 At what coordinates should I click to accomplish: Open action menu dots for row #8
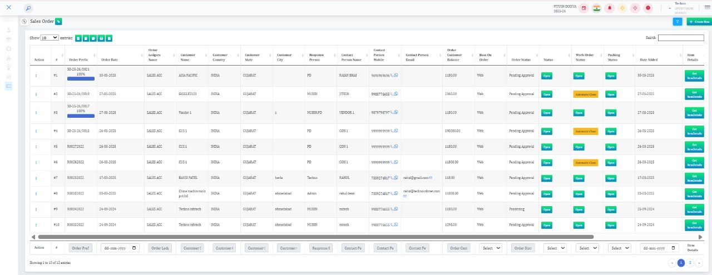point(36,193)
